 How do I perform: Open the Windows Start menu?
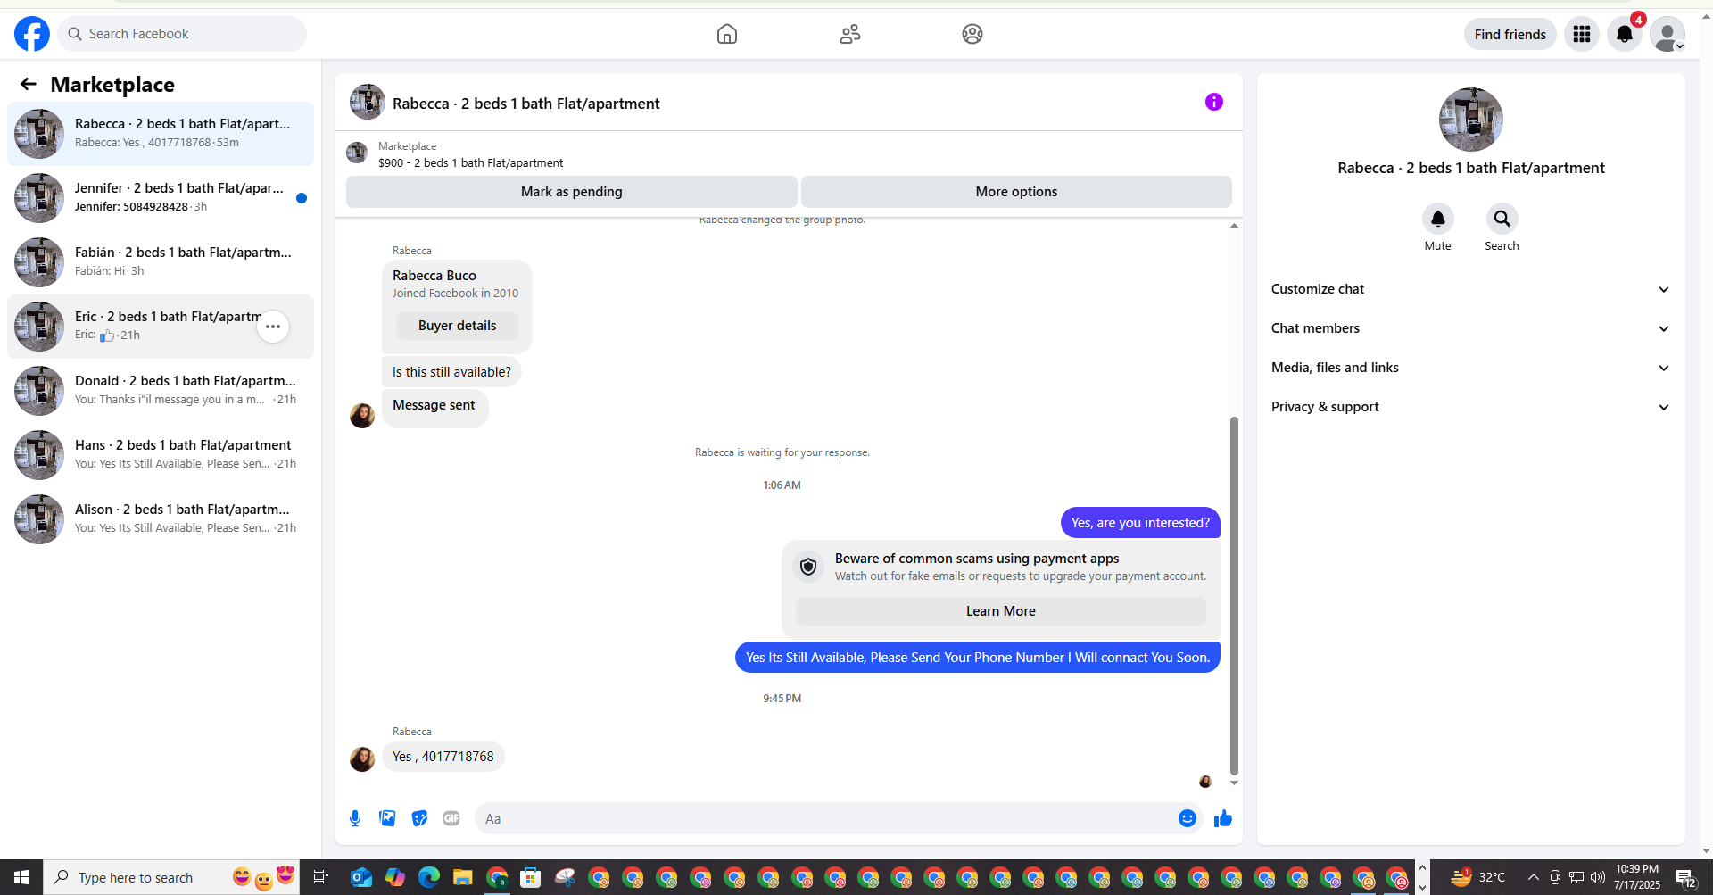tap(21, 877)
